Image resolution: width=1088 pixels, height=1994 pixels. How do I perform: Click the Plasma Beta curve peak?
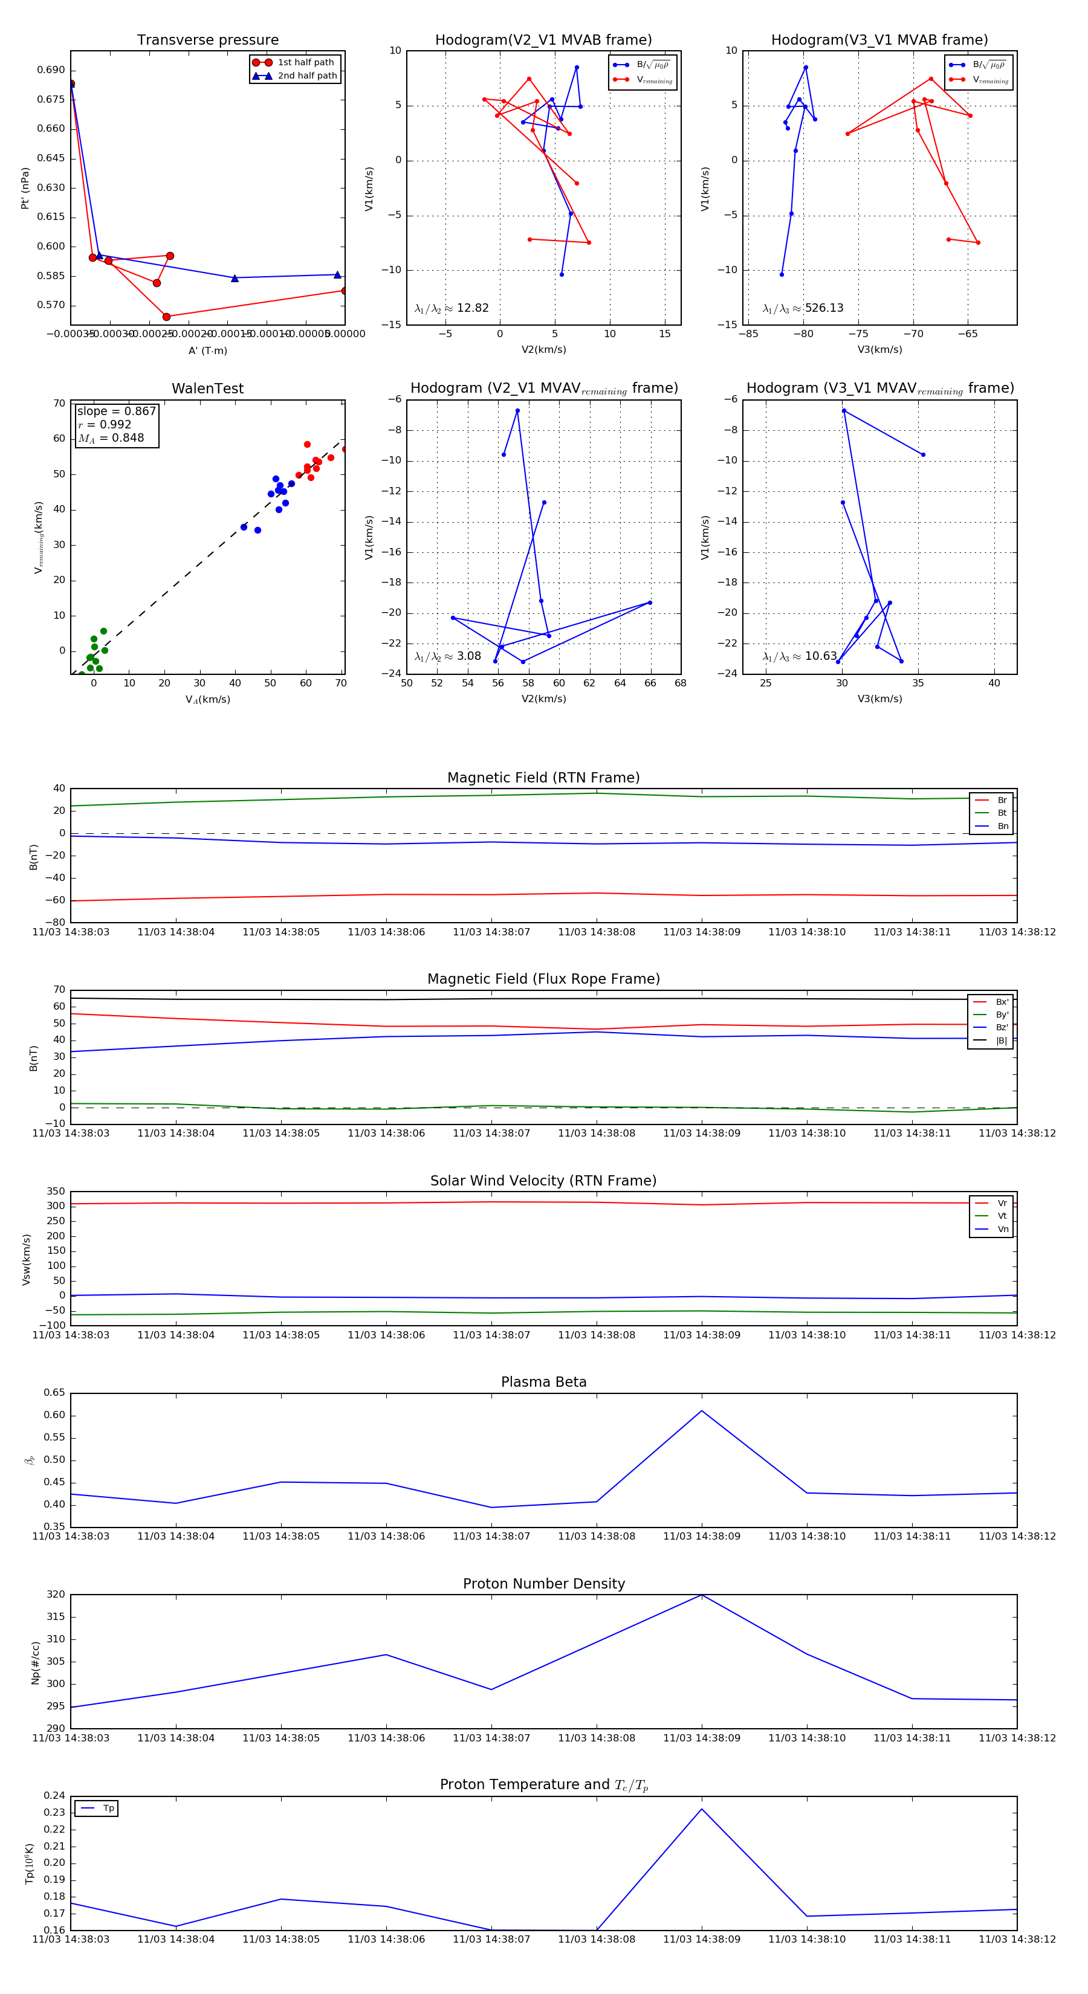coord(702,1410)
